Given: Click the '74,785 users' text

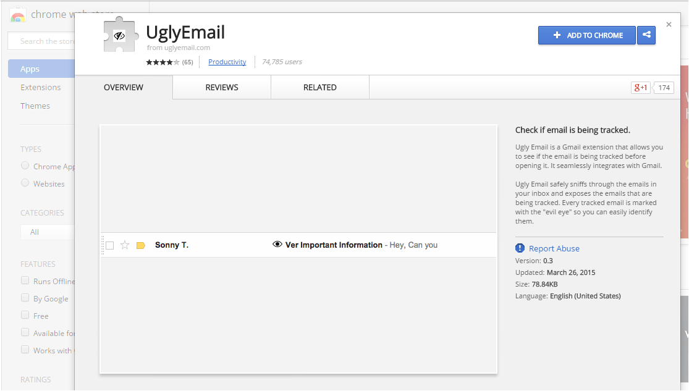Looking at the screenshot, I should (x=282, y=62).
